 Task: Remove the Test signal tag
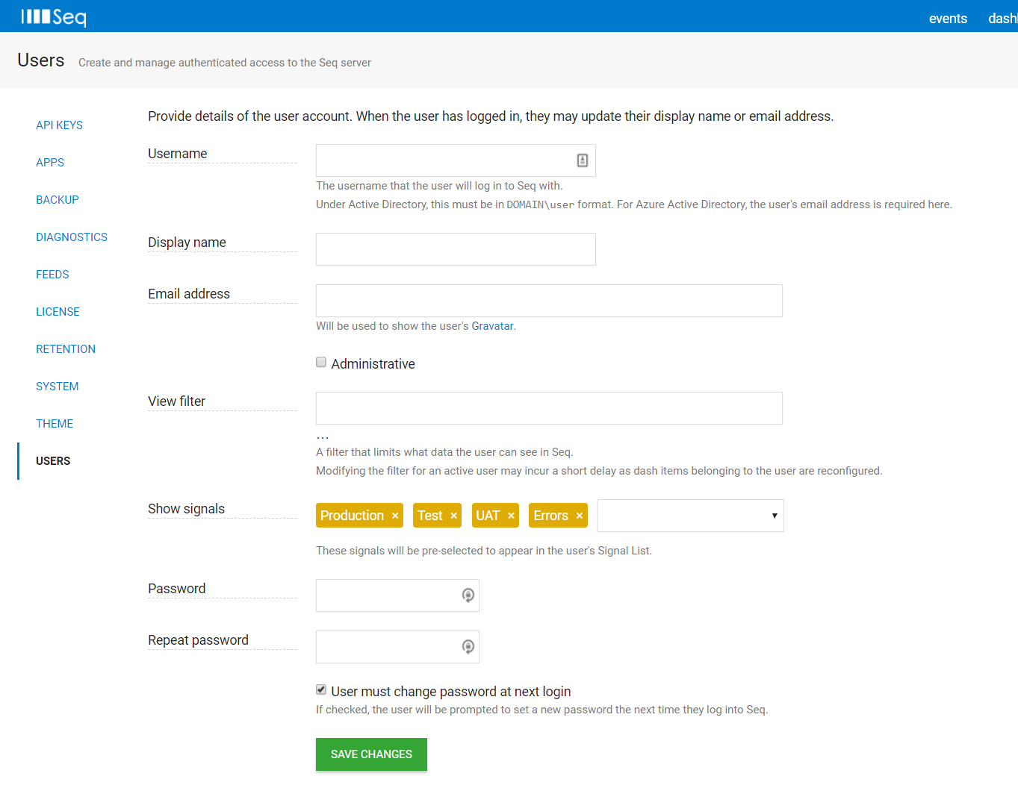[453, 515]
